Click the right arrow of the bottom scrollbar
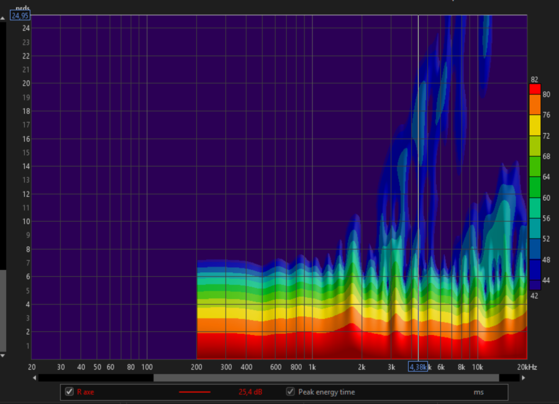Image resolution: width=559 pixels, height=404 pixels. click(x=524, y=377)
